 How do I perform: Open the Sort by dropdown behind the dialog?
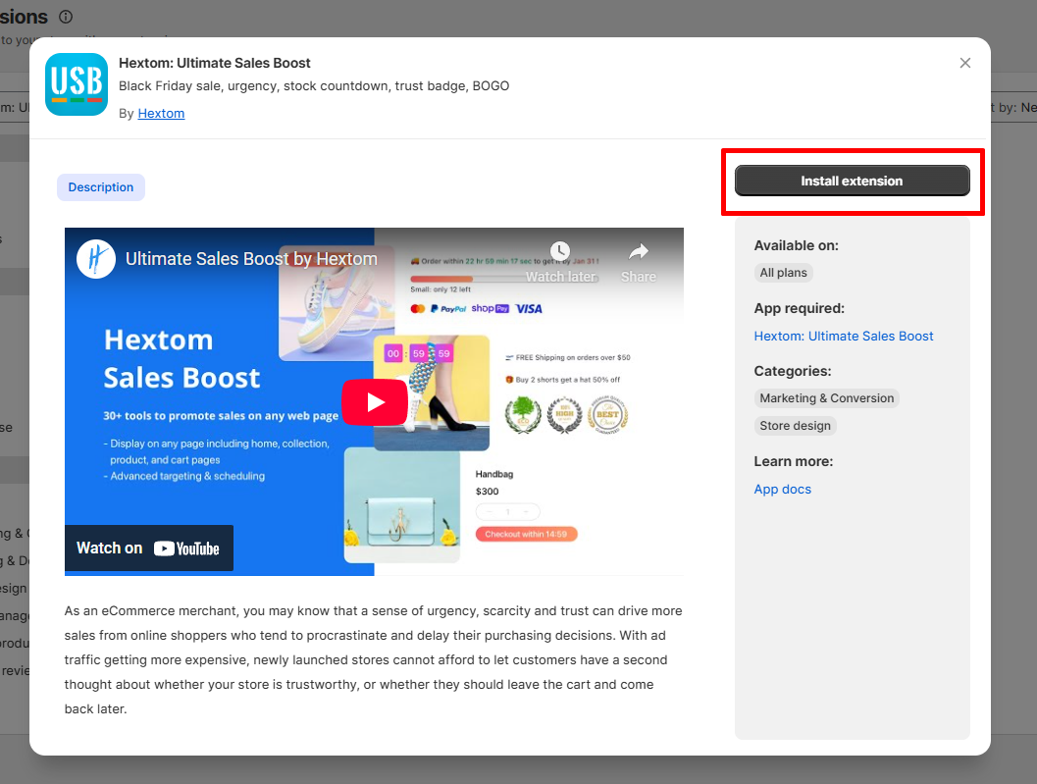coord(1015,107)
